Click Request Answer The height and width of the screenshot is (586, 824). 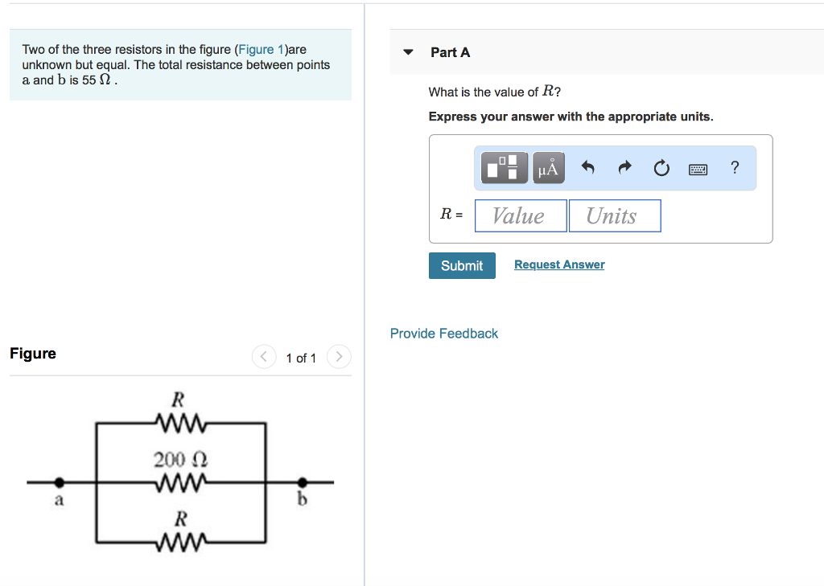[x=558, y=264]
